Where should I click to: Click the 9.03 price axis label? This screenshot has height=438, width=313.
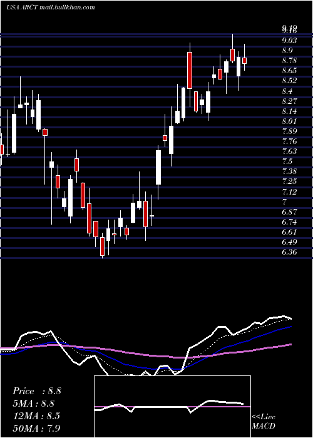[289, 41]
